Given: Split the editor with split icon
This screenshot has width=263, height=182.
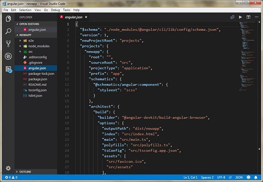Looking at the screenshot, I should 248,17.
